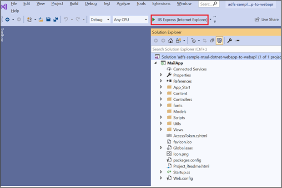Click the Visual Studio logo icon
The height and width of the screenshot is (188, 282).
[4, 7]
